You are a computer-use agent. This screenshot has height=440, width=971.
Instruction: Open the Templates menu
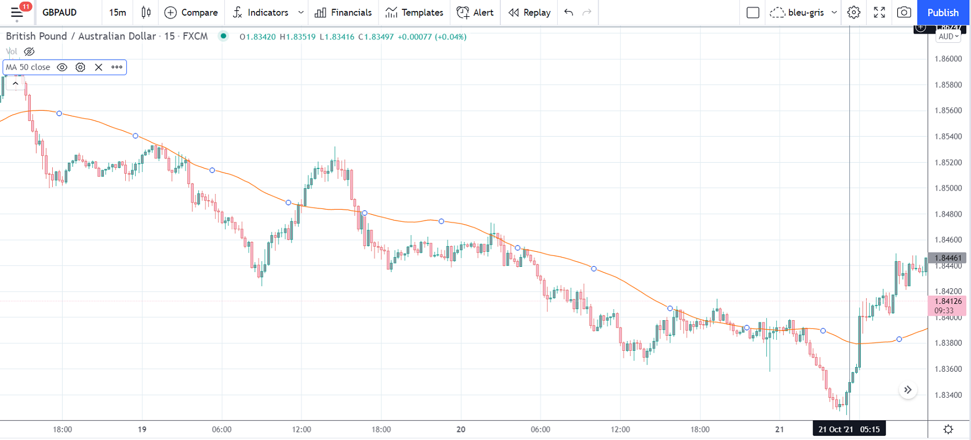pos(414,12)
